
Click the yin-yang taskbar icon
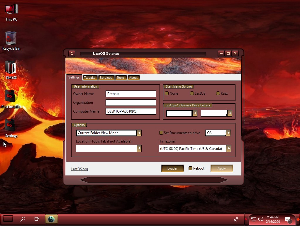[x=51, y=219]
